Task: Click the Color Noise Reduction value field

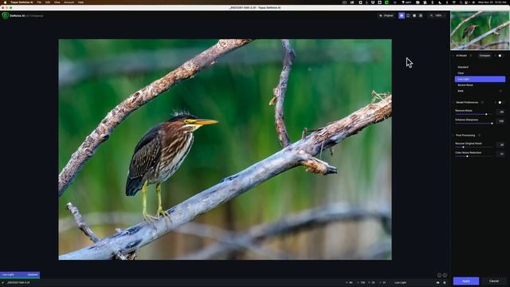Action: coord(501,154)
